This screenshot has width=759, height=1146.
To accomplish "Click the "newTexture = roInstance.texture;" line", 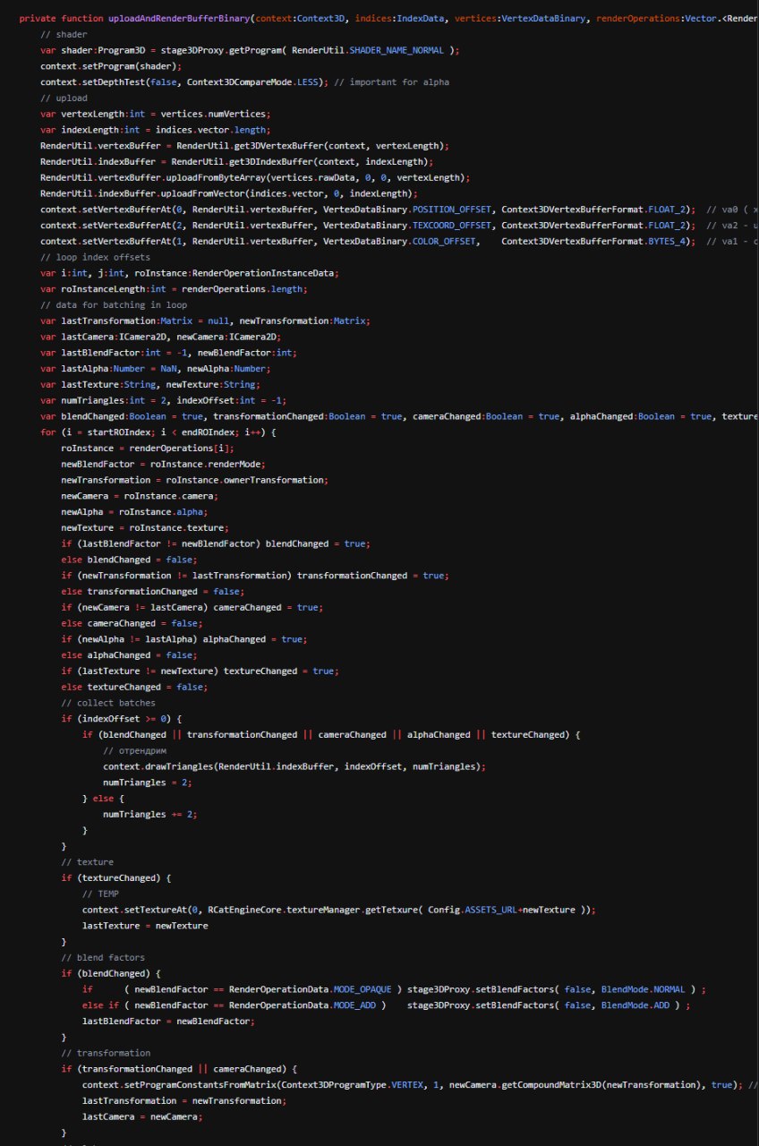I will click(145, 528).
